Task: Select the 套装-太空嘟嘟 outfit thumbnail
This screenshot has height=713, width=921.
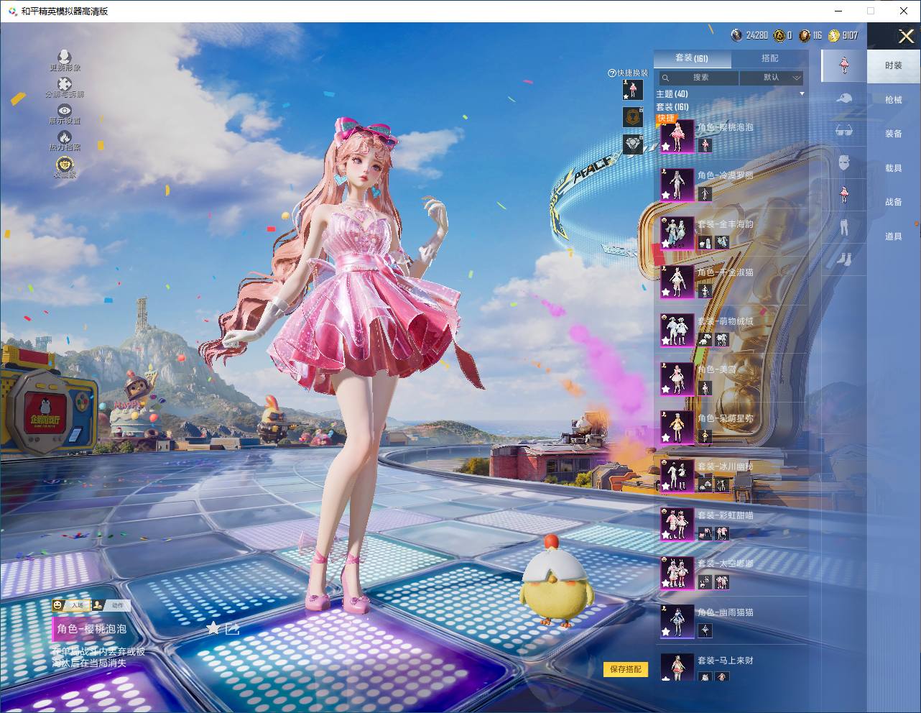Action: point(677,573)
